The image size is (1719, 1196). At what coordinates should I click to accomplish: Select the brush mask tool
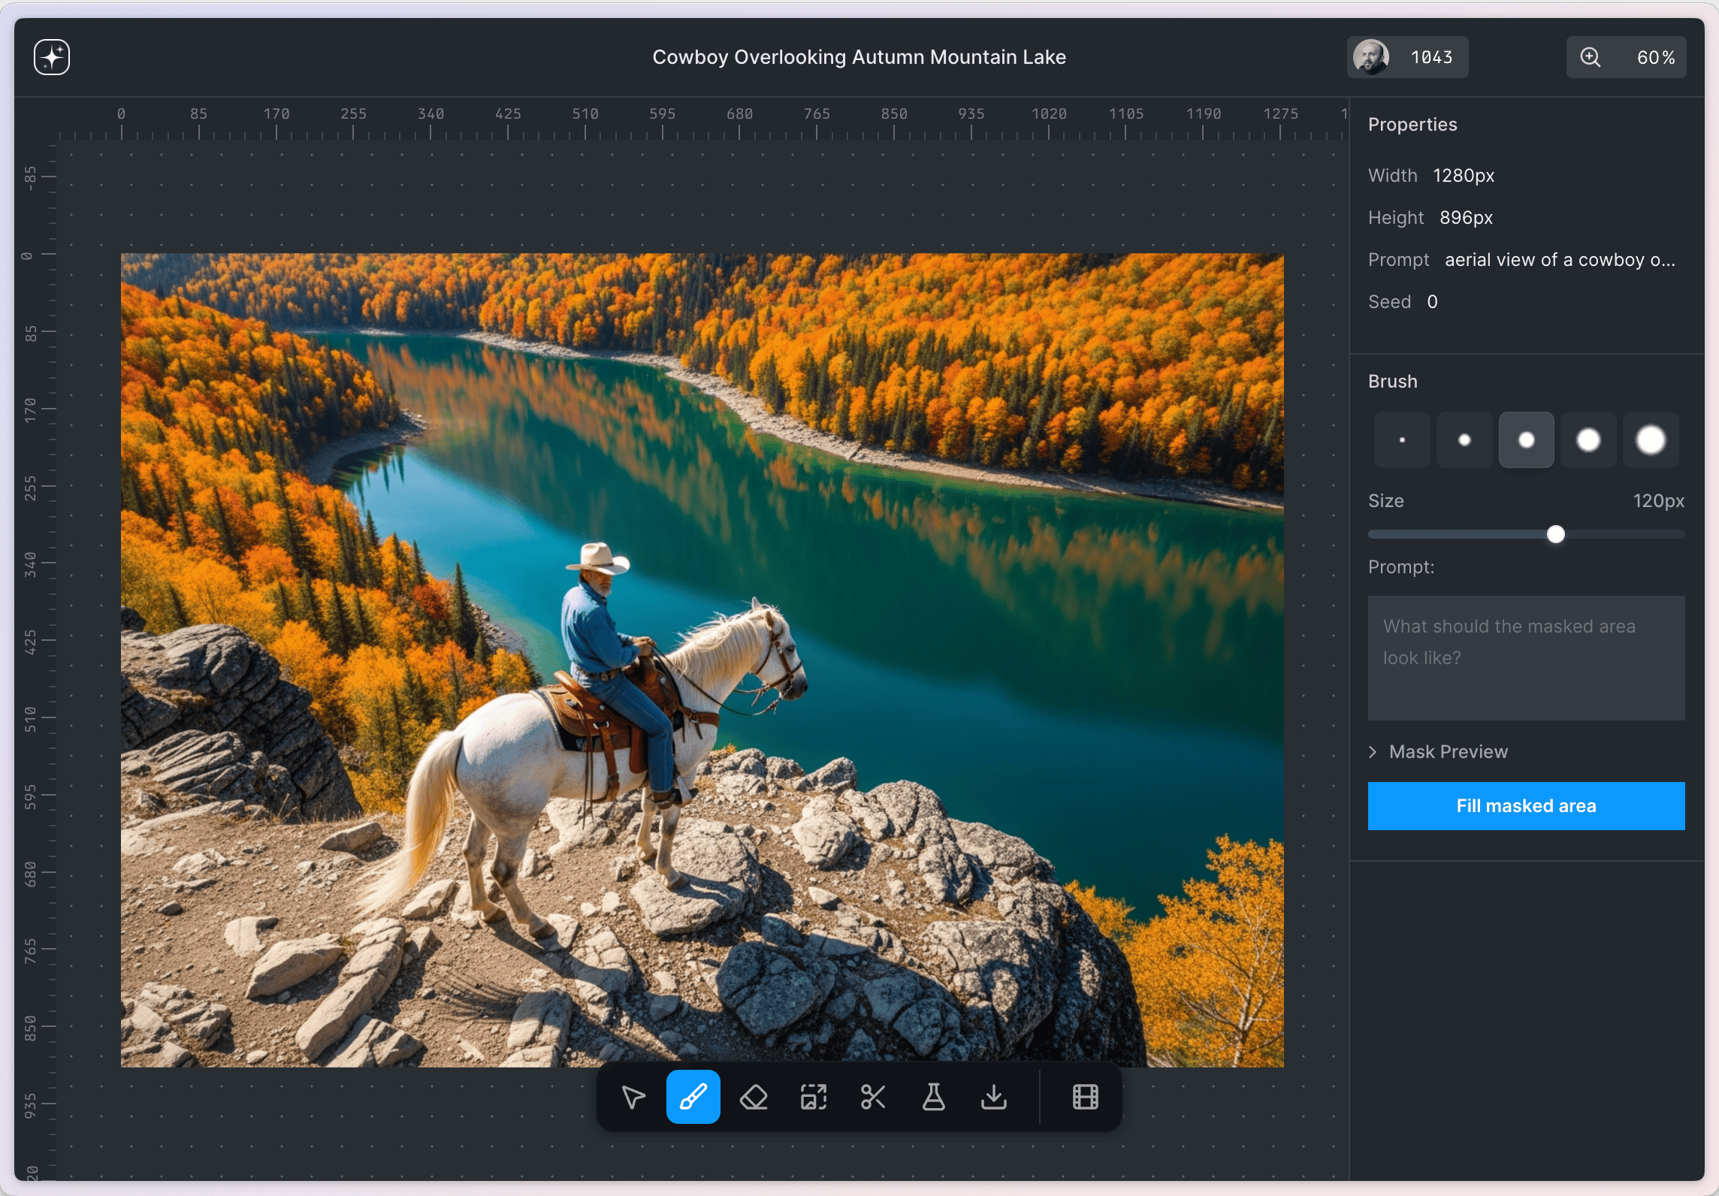pos(693,1097)
